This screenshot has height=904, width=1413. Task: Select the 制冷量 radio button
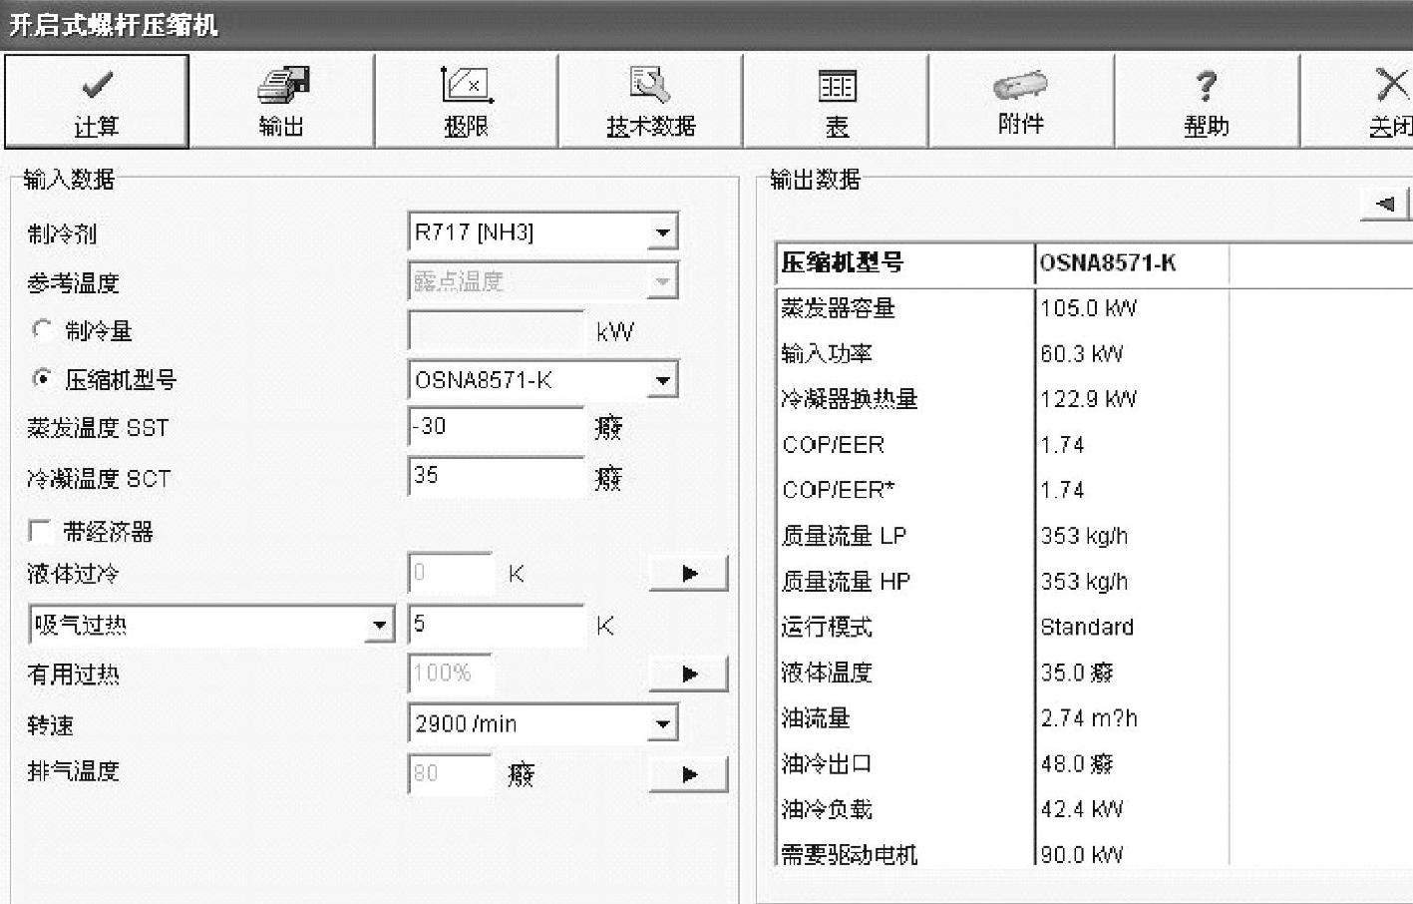[42, 329]
